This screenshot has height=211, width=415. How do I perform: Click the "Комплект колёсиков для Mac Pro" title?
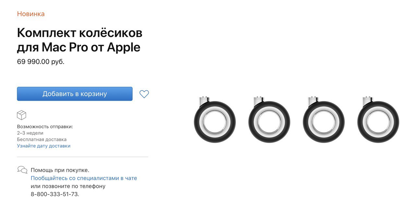click(80, 40)
